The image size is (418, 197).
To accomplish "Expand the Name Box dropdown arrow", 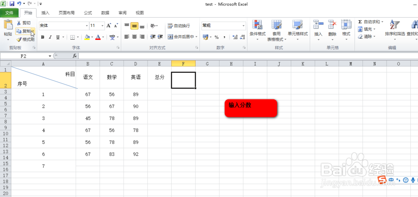I will point(50,56).
